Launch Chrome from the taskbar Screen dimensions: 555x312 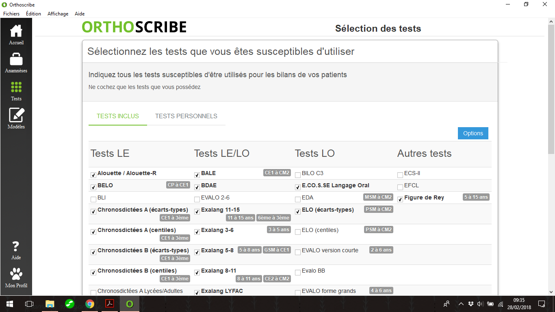point(90,303)
